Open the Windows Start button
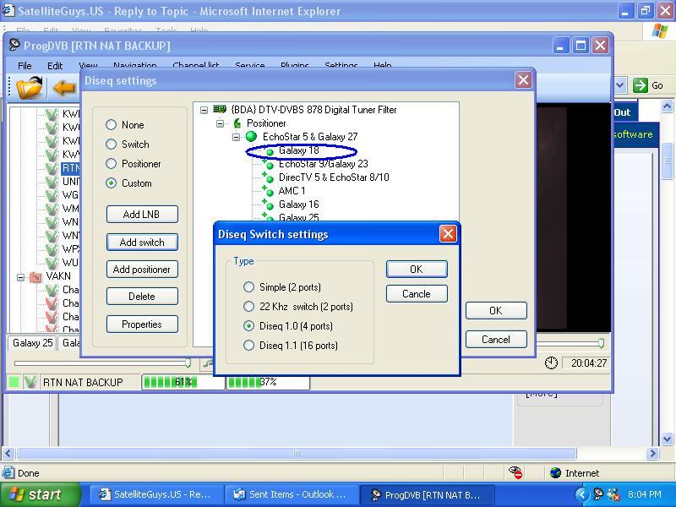Screen dimensions: 676x507 [x=40, y=494]
